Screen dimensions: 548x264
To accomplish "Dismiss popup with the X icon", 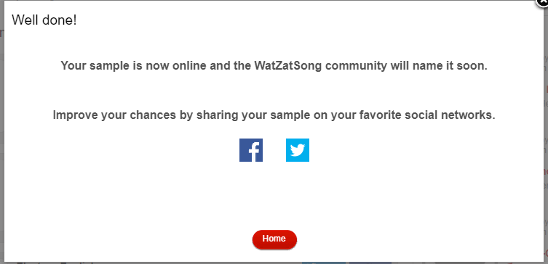I will point(543,3).
